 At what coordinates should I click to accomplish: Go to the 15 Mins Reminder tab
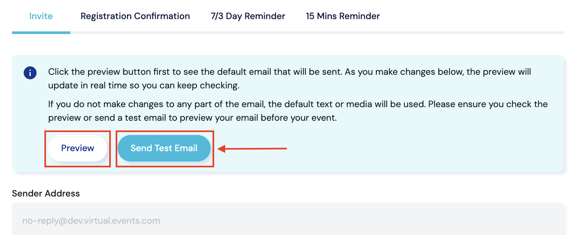tap(343, 16)
